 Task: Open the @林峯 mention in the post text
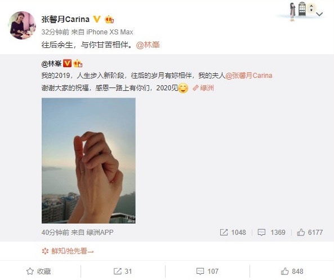(x=148, y=45)
